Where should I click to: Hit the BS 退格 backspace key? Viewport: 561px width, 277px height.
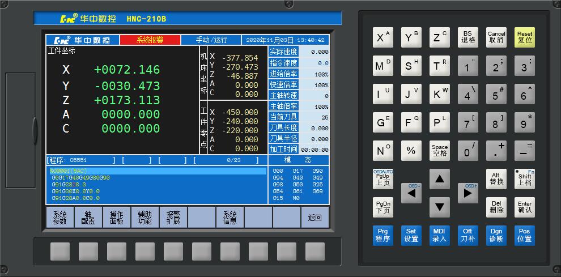tap(468, 37)
